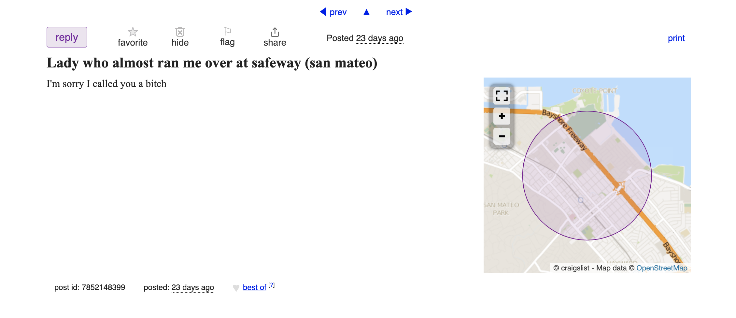Flag this post using the flag icon
Screen dimensions: 736x318
coord(227,31)
